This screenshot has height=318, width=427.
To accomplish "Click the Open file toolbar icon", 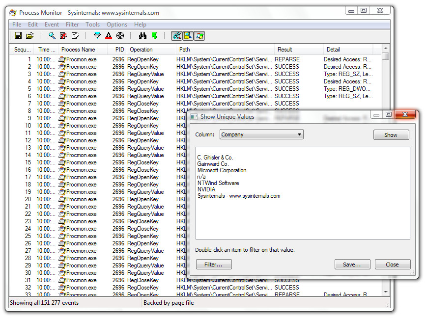I will pos(29,36).
